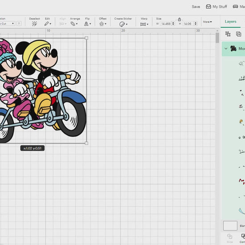Click the Combine icon in Layers panel

click(x=243, y=236)
